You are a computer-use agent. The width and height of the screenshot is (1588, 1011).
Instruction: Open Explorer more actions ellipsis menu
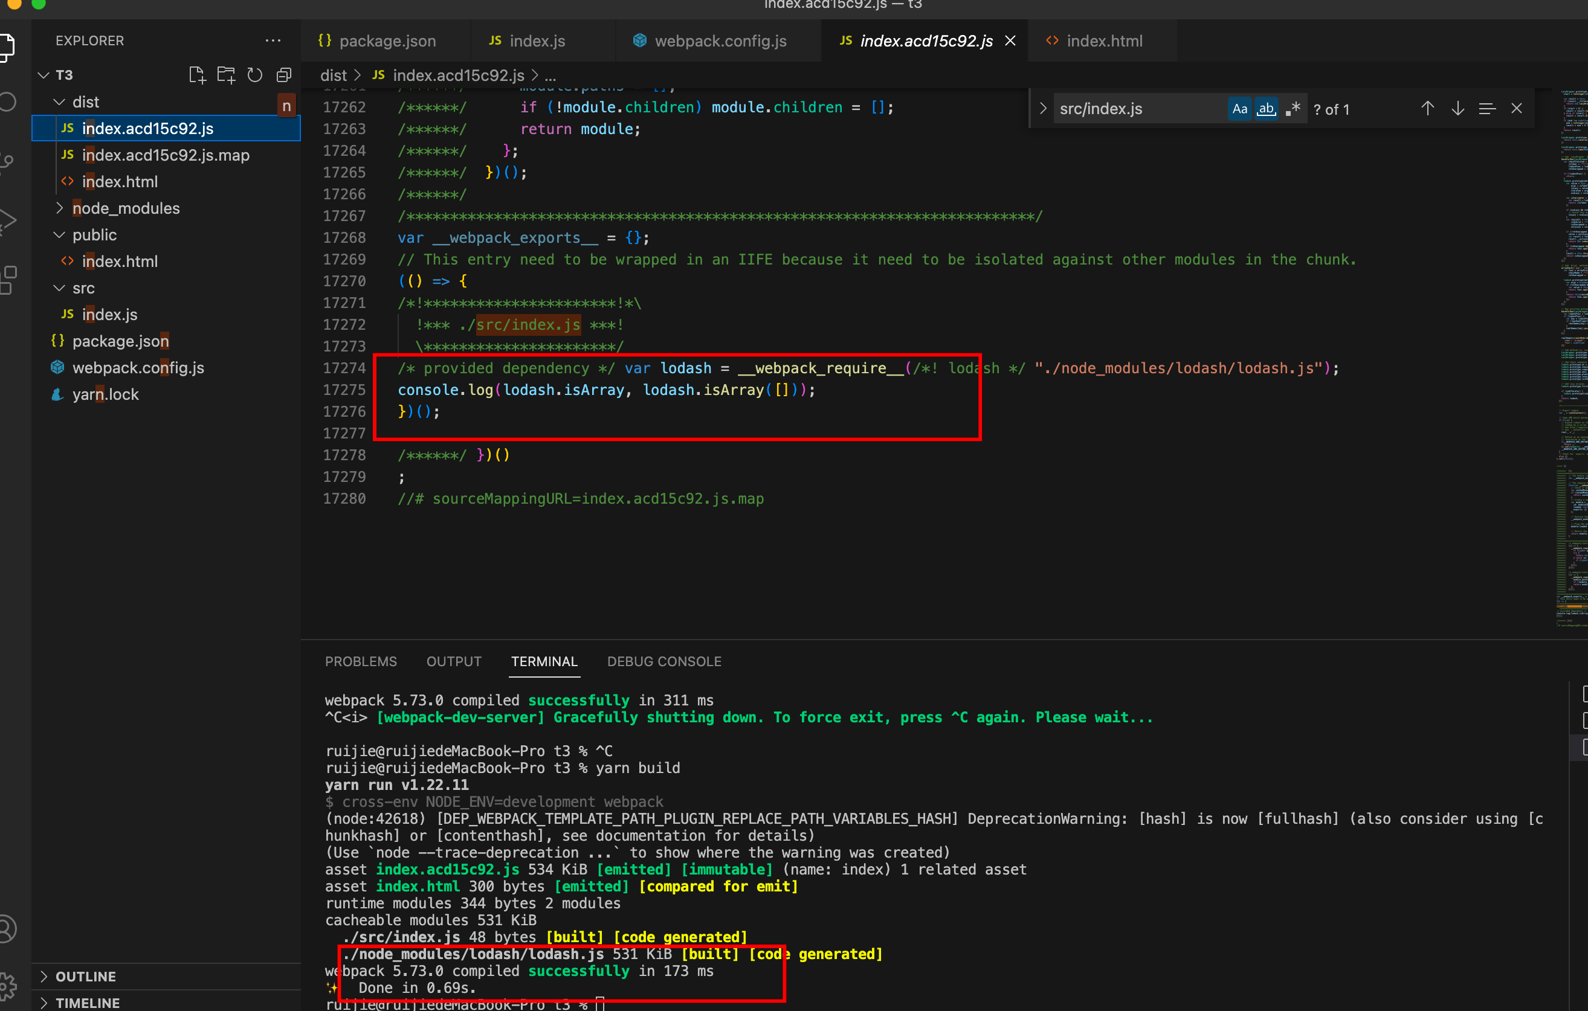pos(273,40)
